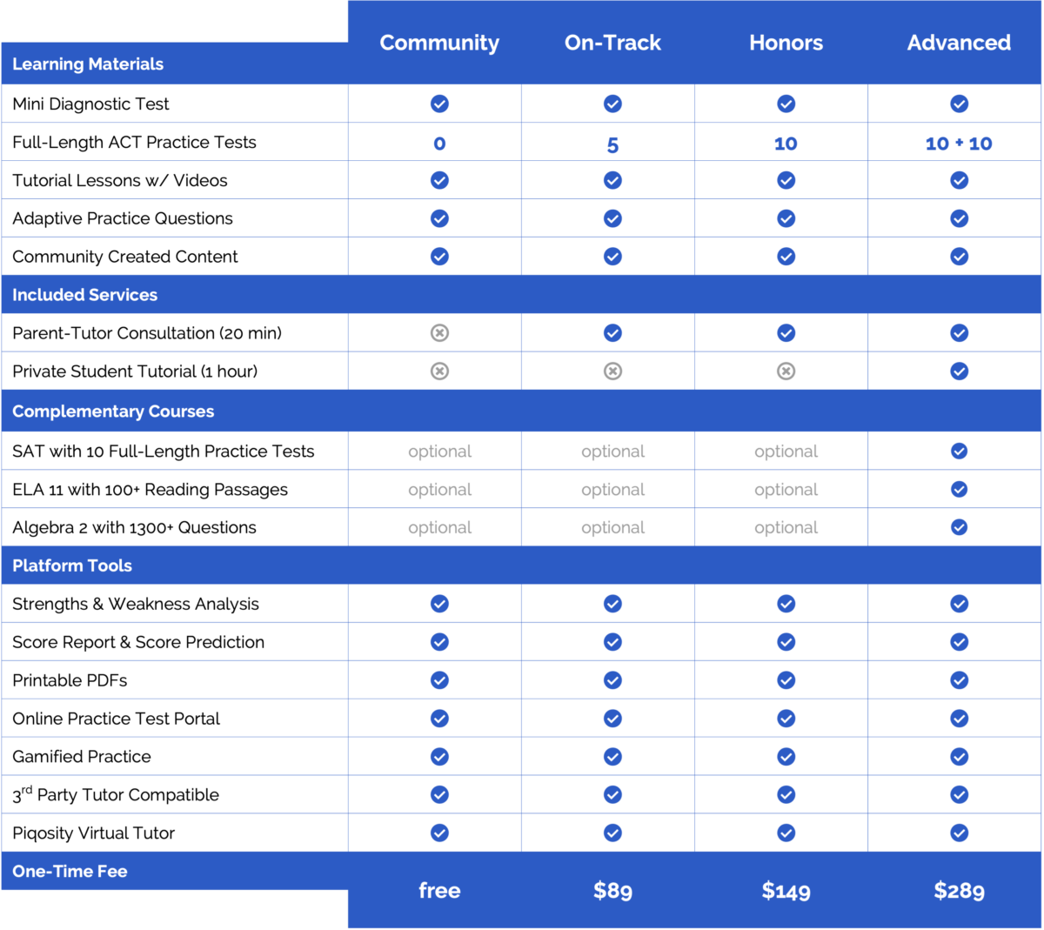Click the gray X in the Honors column
The height and width of the screenshot is (930, 1044).
tap(786, 371)
